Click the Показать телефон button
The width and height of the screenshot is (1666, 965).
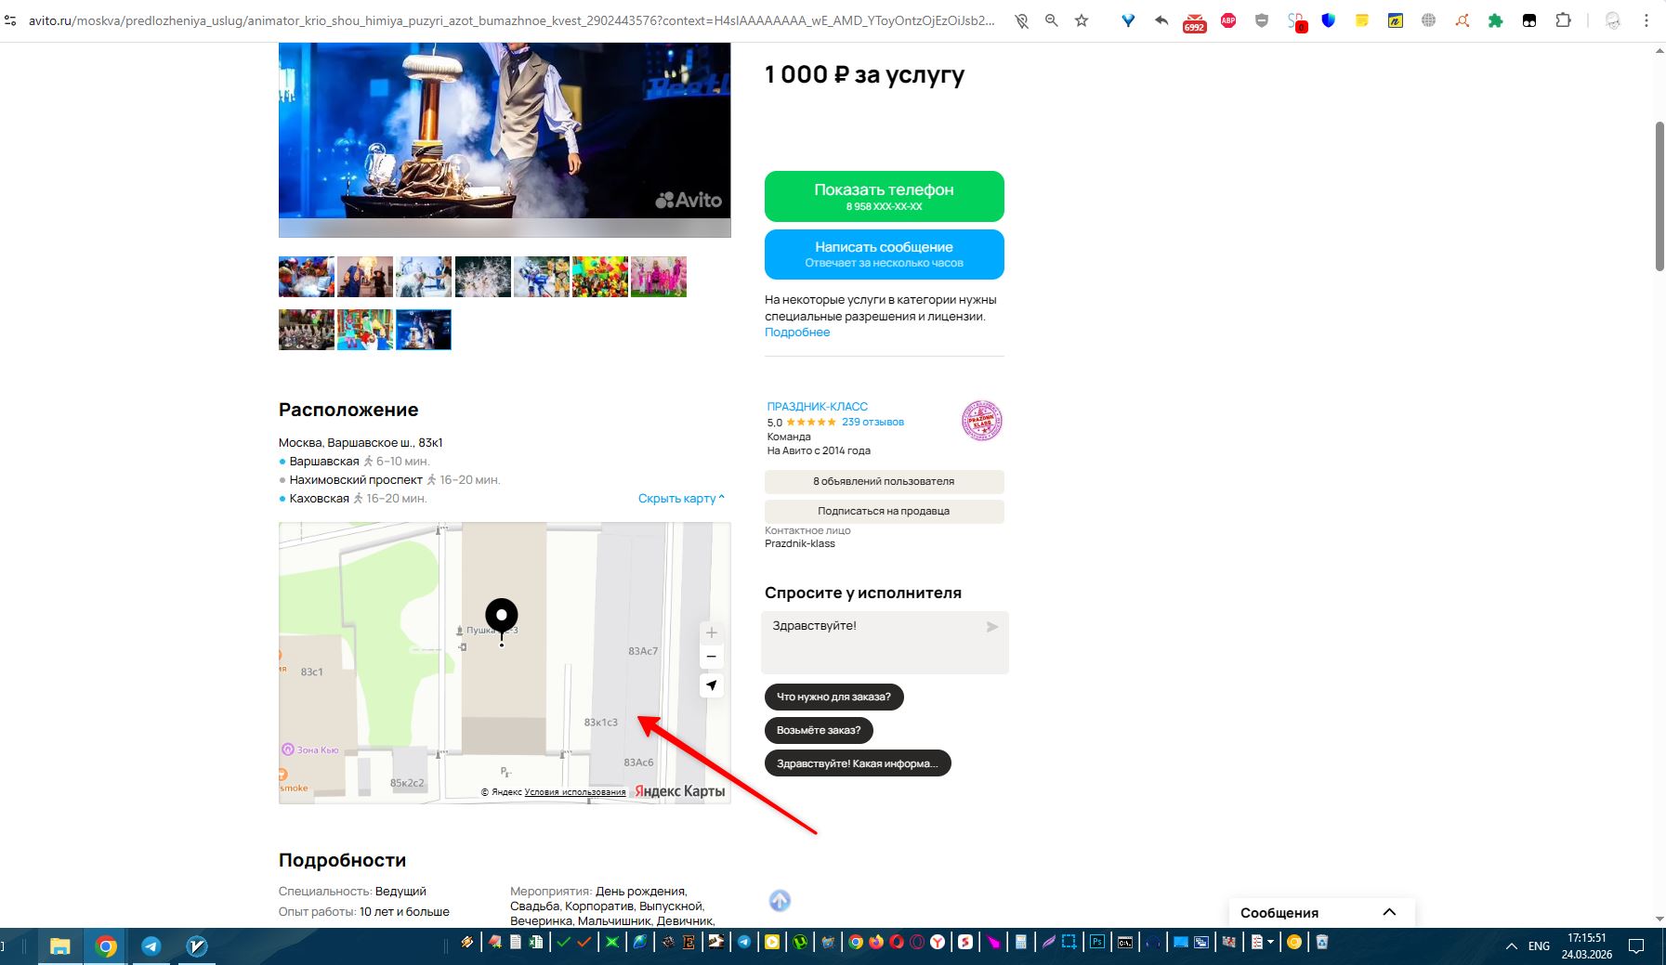[885, 196]
